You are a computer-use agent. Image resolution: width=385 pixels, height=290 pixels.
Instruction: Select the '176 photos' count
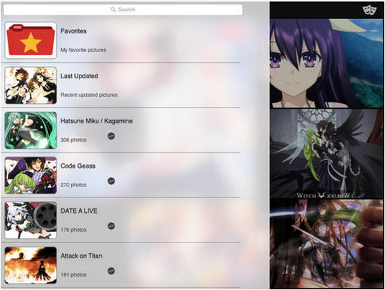coord(73,230)
